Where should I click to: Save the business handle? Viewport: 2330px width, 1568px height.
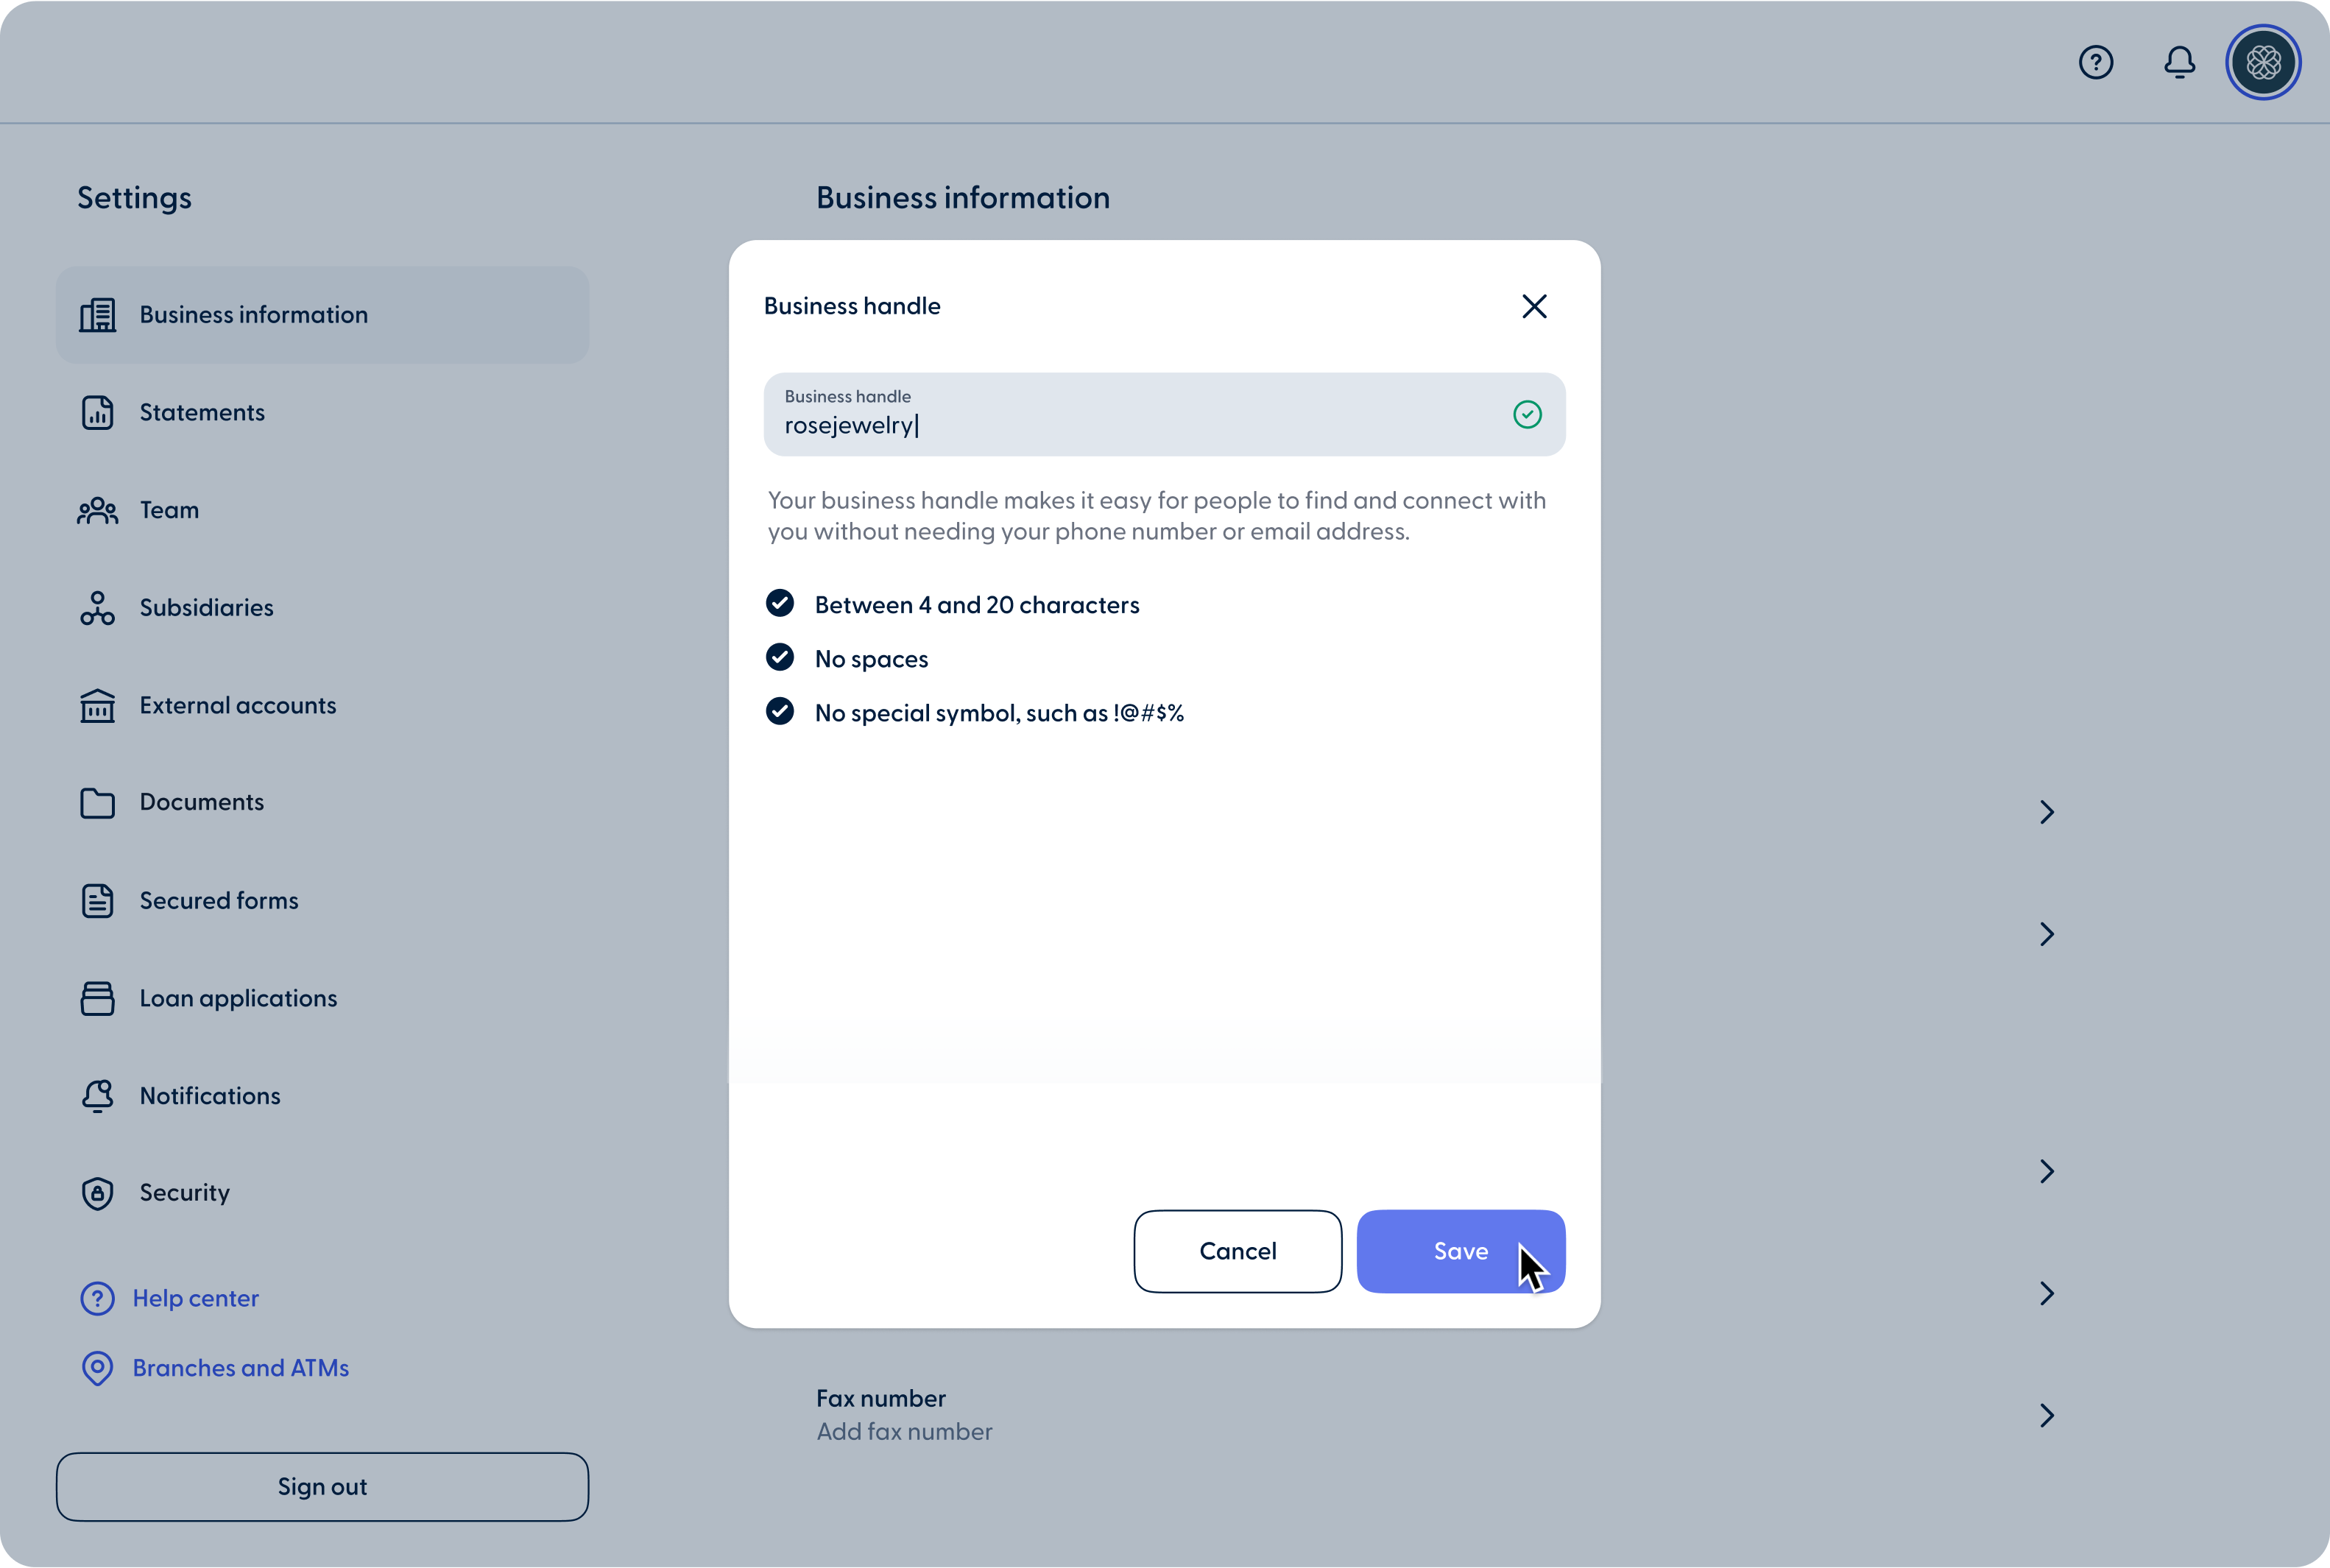point(1460,1251)
